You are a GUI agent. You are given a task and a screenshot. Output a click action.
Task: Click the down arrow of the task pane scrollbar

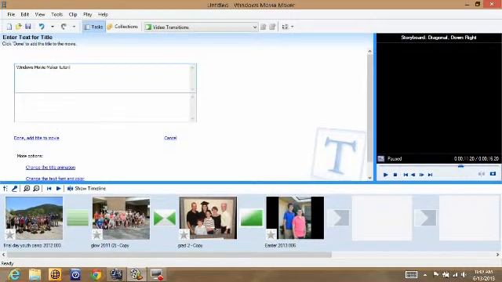[x=369, y=178]
